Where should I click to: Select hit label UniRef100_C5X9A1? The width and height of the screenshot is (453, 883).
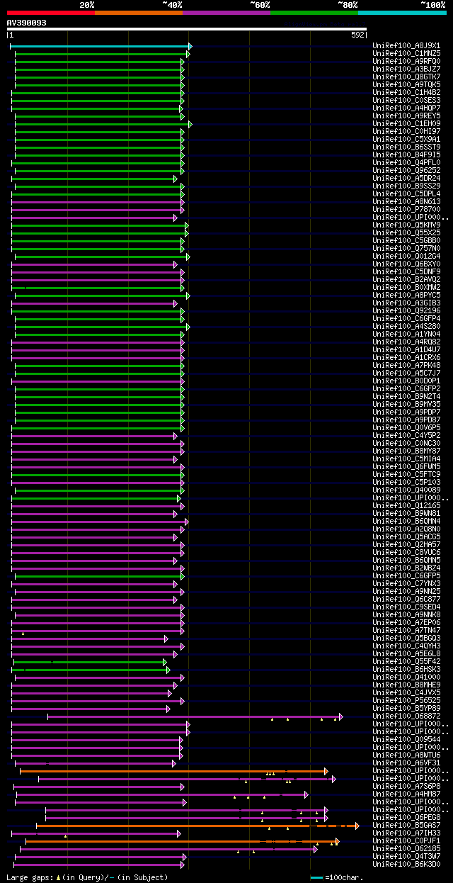(x=406, y=140)
